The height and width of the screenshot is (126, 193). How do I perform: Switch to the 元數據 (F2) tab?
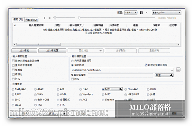tap(32, 20)
